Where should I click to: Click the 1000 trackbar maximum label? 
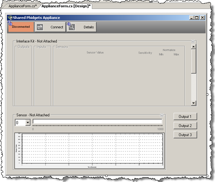click(x=160, y=129)
